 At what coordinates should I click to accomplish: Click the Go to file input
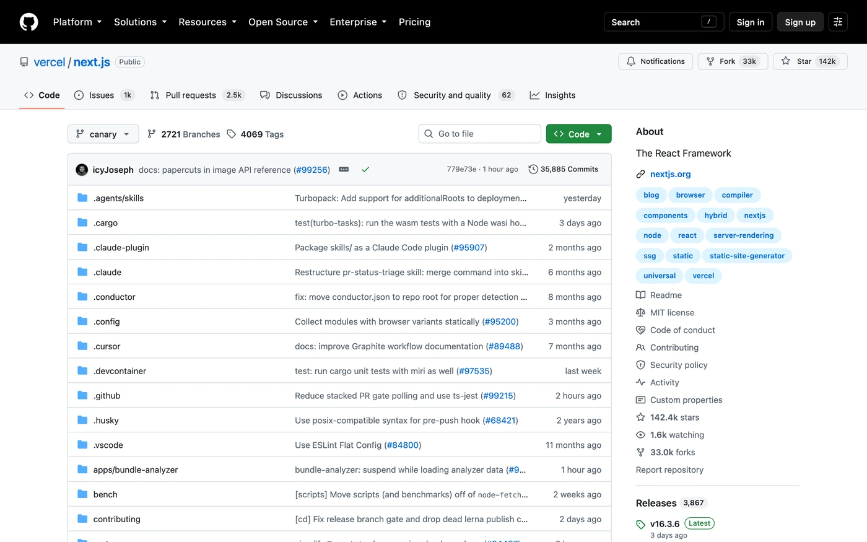(480, 134)
